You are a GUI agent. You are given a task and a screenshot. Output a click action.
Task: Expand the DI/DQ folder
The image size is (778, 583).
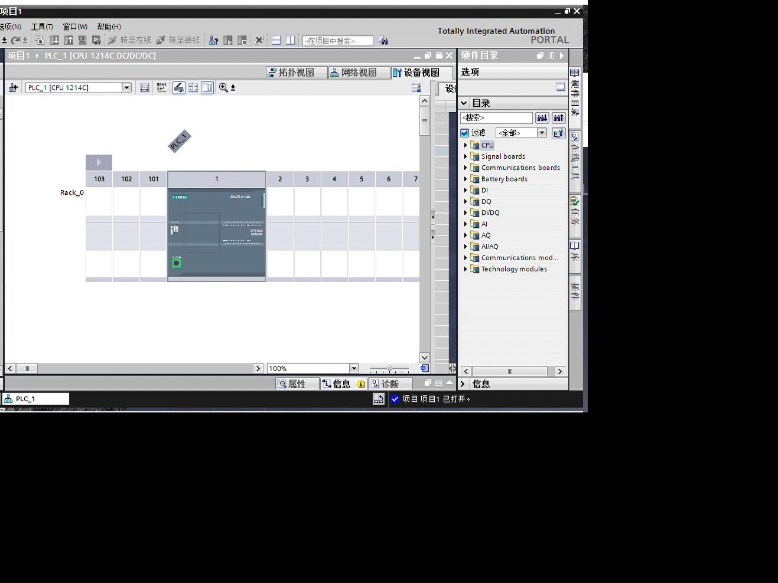pyautogui.click(x=466, y=212)
